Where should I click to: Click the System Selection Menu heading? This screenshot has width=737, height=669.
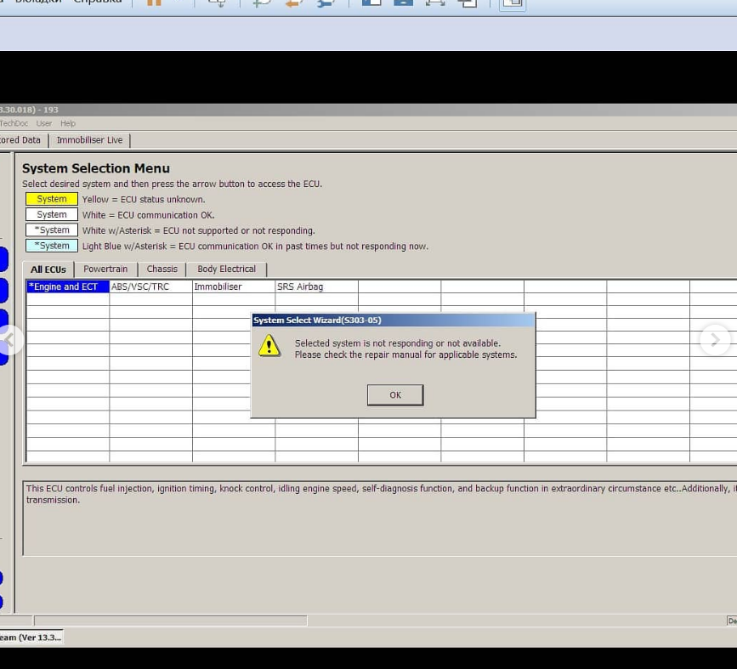click(x=96, y=168)
